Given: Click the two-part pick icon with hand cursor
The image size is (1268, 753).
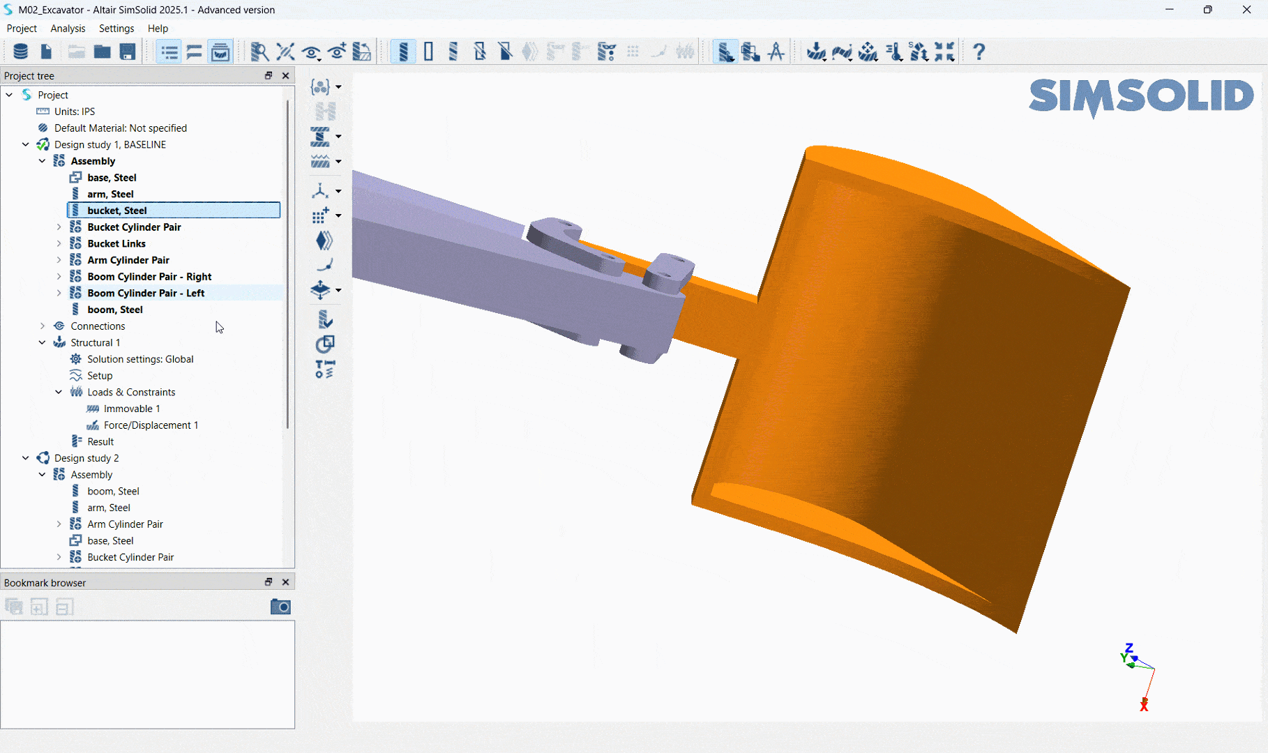Looking at the screenshot, I should [750, 52].
